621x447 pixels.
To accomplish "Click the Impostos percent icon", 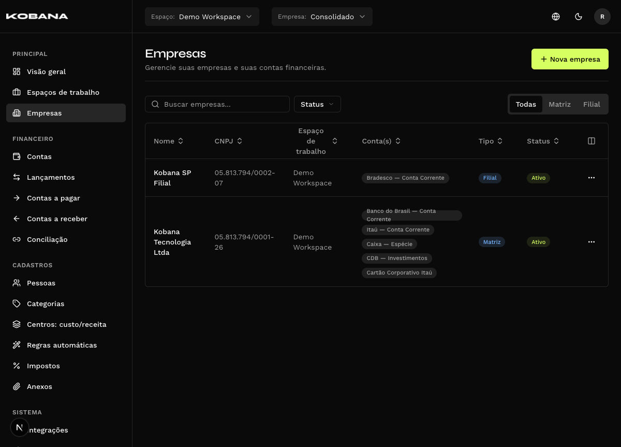I will pos(17,366).
